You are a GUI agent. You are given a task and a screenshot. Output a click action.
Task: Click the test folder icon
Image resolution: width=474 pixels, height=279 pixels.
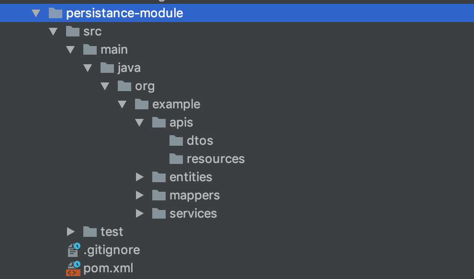point(90,232)
